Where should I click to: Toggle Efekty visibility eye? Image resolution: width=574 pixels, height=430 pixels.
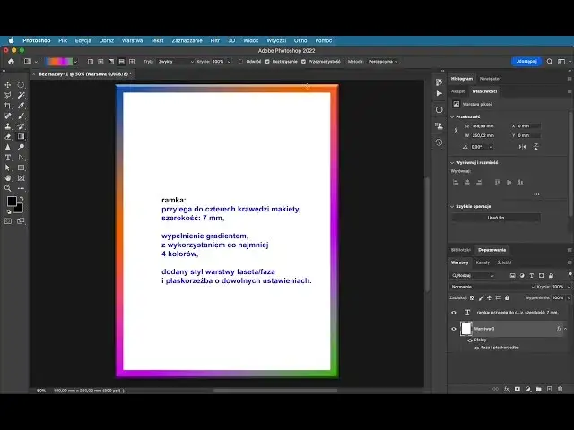[470, 340]
